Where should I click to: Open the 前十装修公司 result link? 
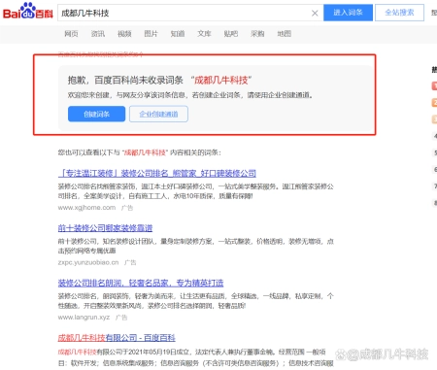tap(105, 228)
